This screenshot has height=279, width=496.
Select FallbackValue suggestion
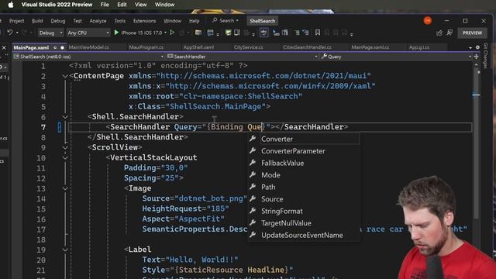(304, 163)
